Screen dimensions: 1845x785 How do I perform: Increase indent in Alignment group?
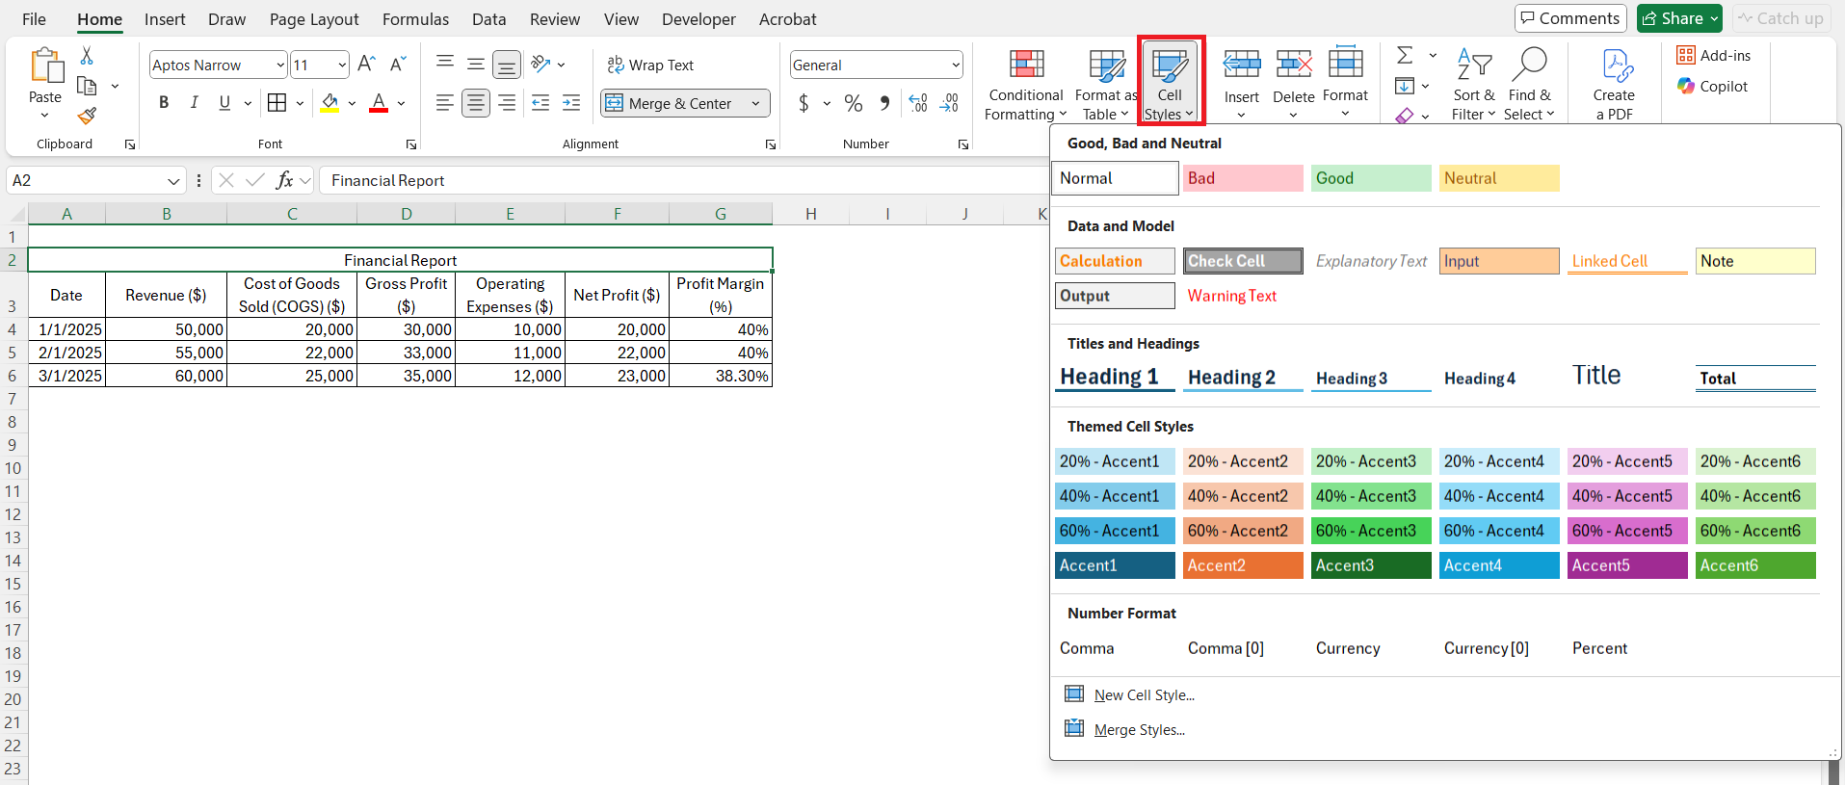(571, 102)
